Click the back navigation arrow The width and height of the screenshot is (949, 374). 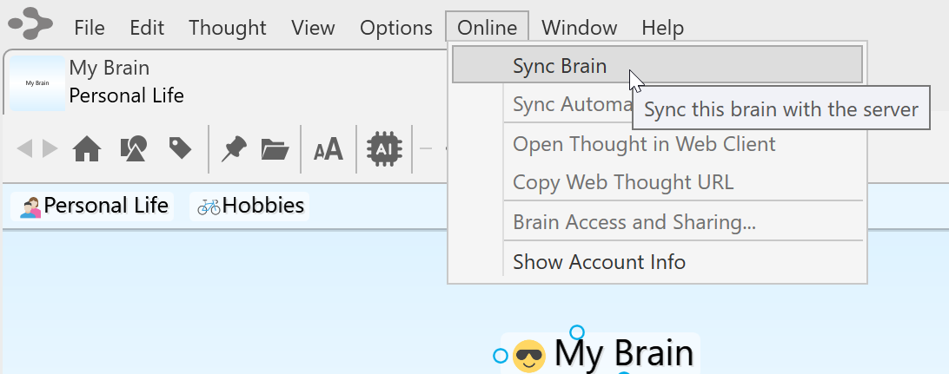(24, 149)
